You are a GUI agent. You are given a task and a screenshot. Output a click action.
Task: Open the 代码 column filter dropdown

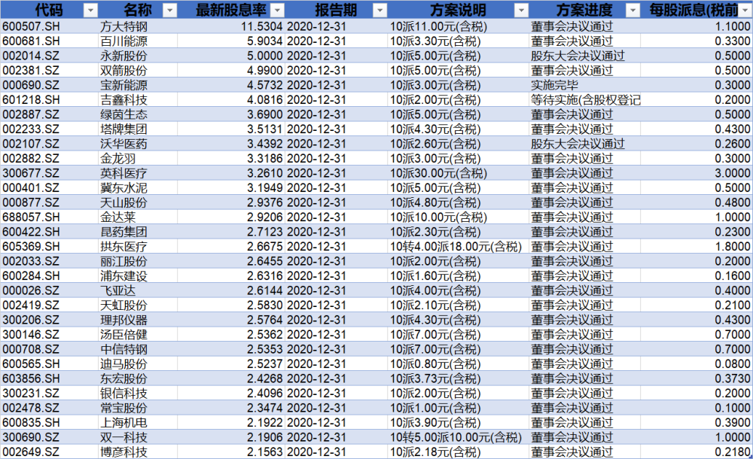coord(90,10)
